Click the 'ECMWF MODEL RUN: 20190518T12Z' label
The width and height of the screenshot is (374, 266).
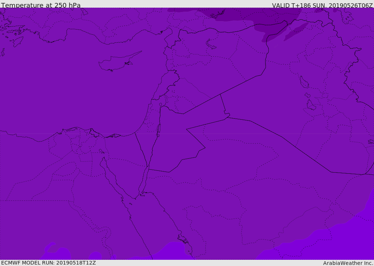coord(49,263)
